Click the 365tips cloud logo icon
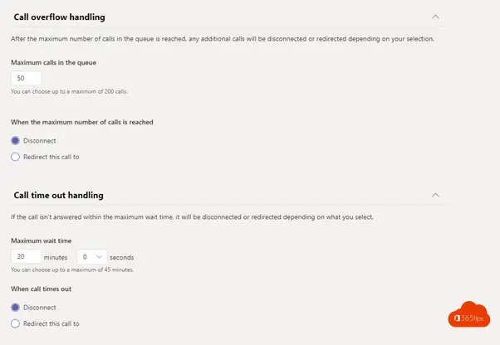The height and width of the screenshot is (345, 500). (469, 314)
